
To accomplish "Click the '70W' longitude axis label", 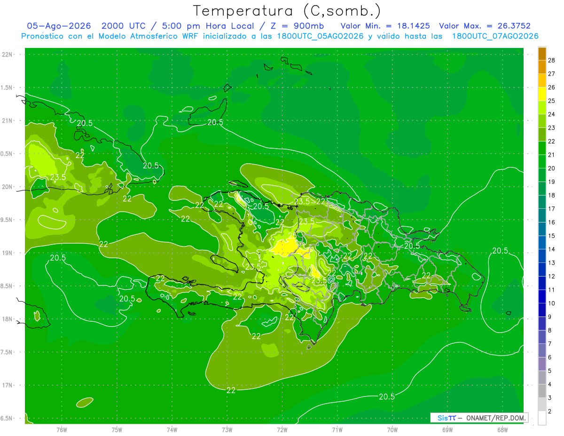I will (x=392, y=430).
